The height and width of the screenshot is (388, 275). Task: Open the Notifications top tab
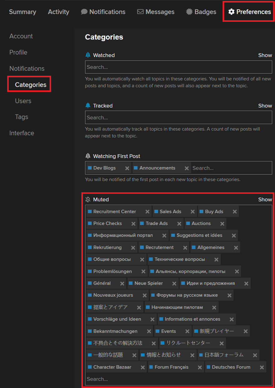[103, 12]
